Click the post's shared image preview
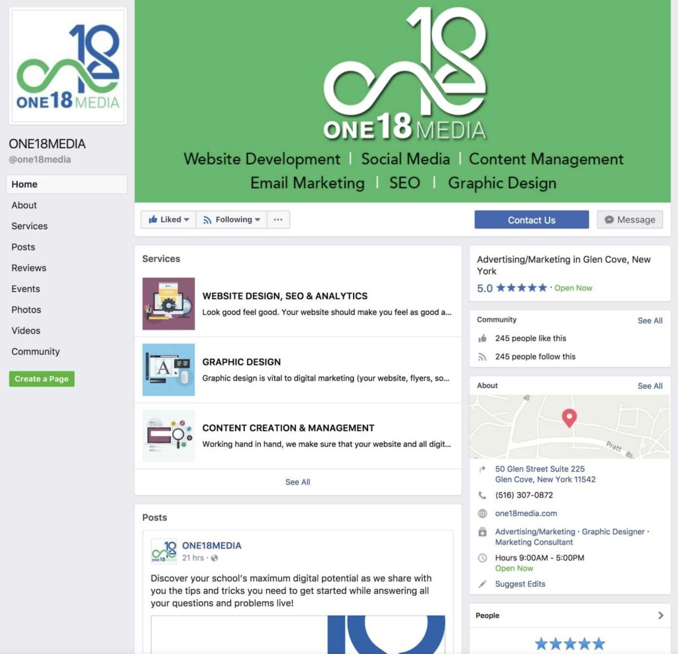This screenshot has width=678, height=654. (x=298, y=635)
